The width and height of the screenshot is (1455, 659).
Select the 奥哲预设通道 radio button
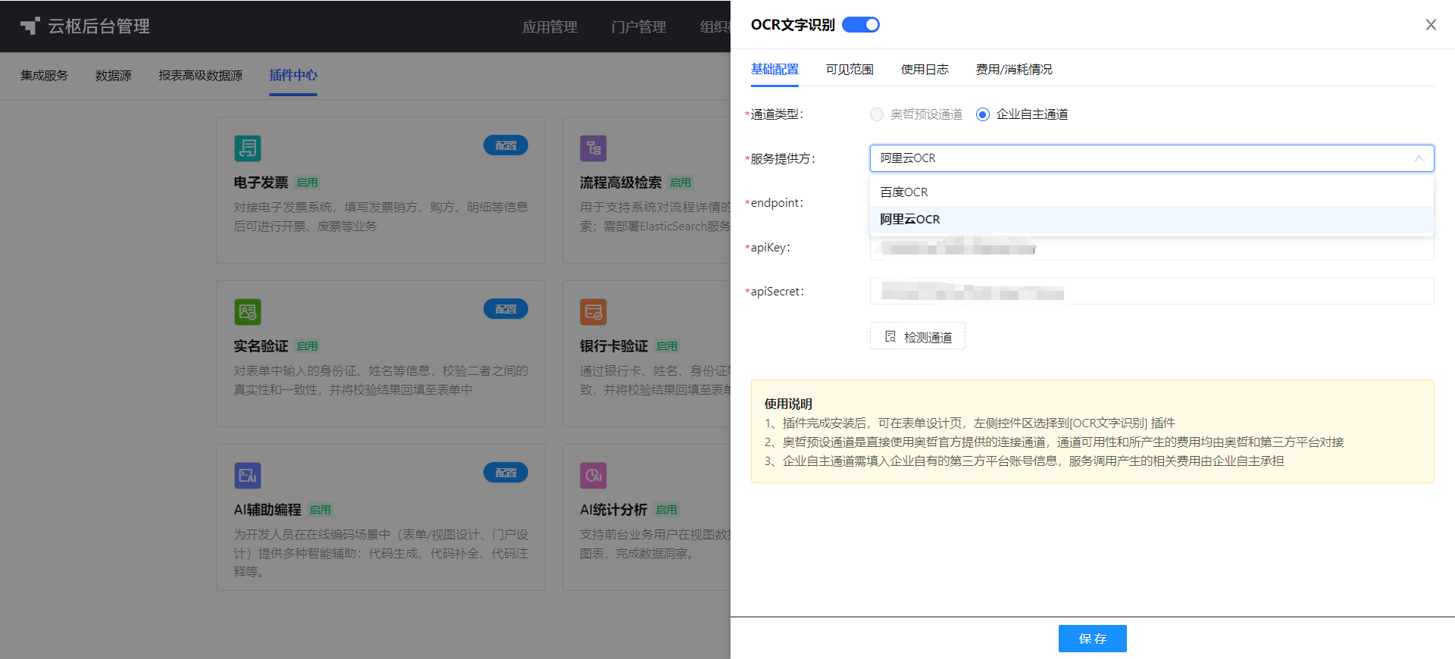coord(877,114)
